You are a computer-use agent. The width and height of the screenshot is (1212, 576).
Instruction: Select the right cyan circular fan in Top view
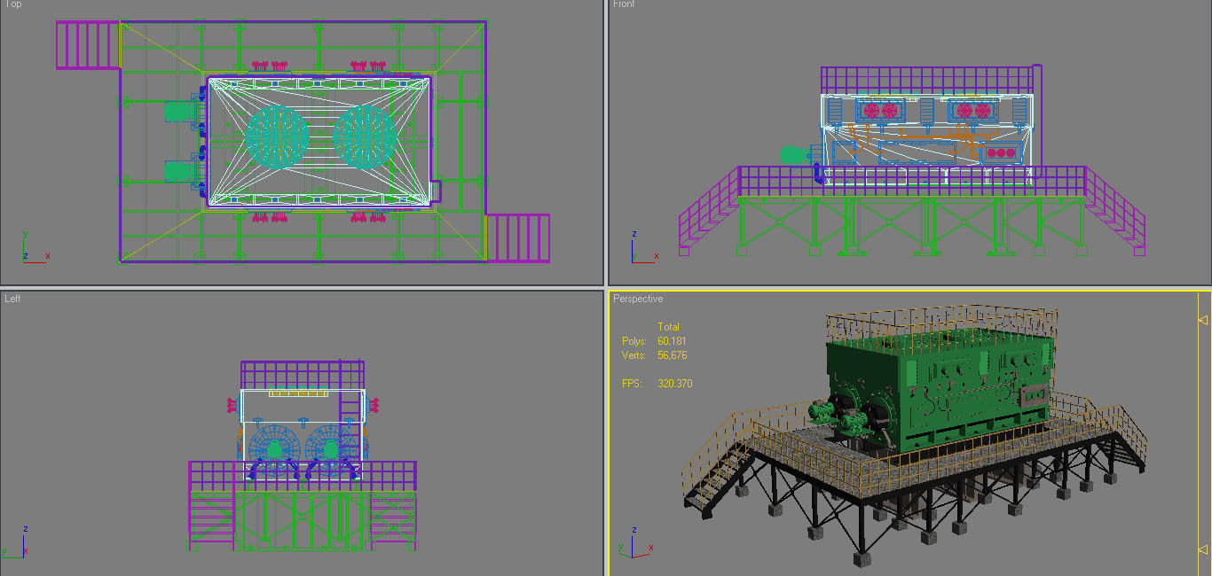coord(364,137)
